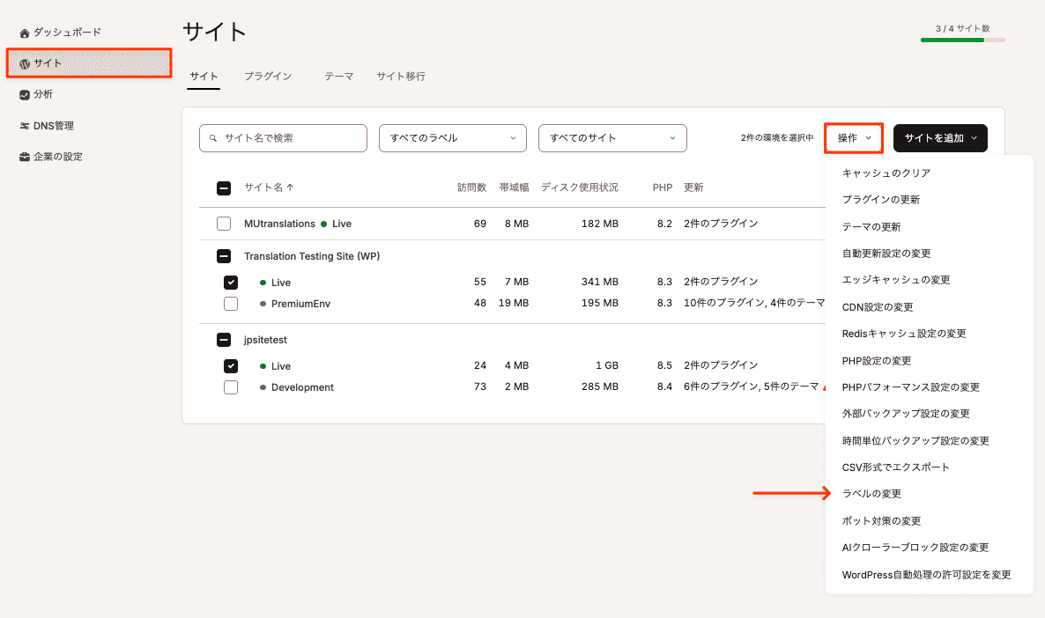The height and width of the screenshot is (618, 1045).
Task: Sort by the ディスク使用状況 column header
Action: click(x=579, y=188)
